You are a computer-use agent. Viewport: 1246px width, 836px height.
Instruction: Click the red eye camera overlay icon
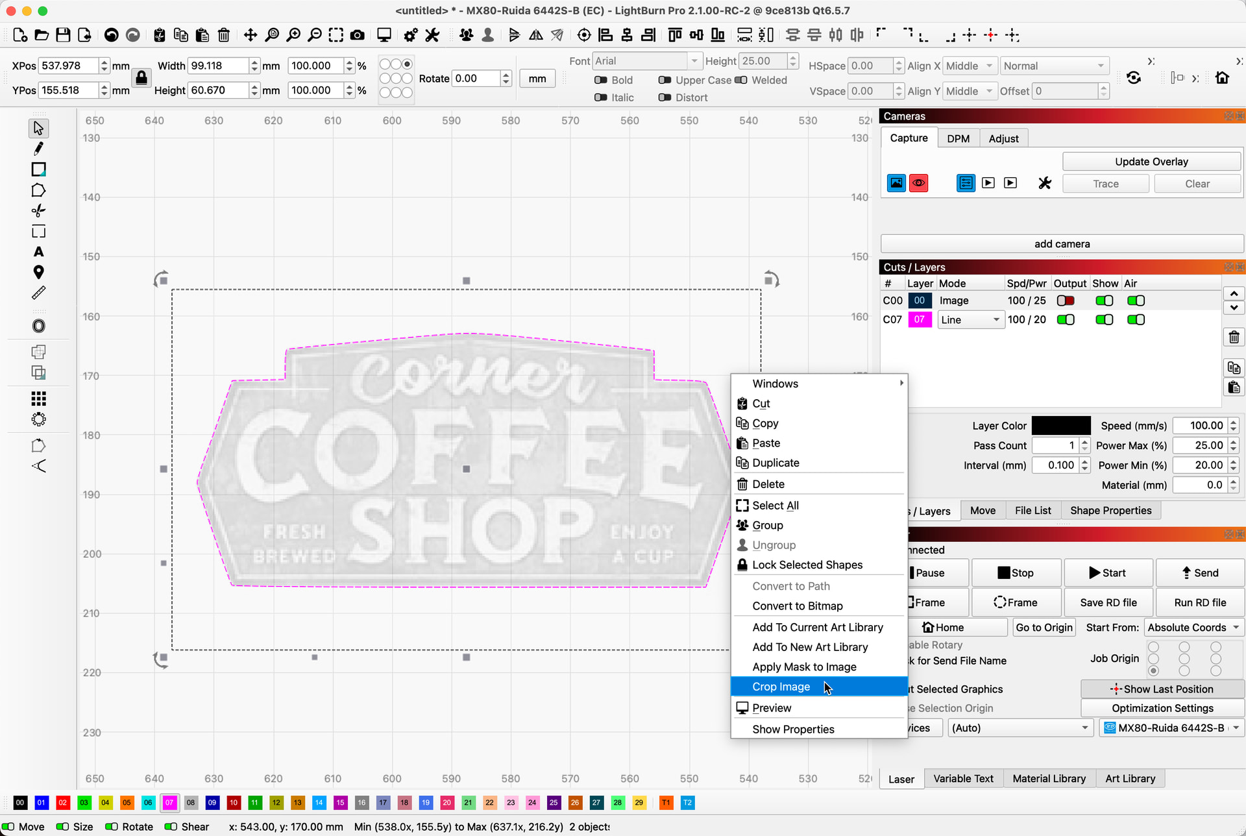point(918,183)
